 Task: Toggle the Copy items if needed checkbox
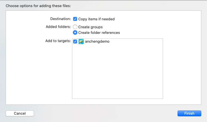coord(75,19)
